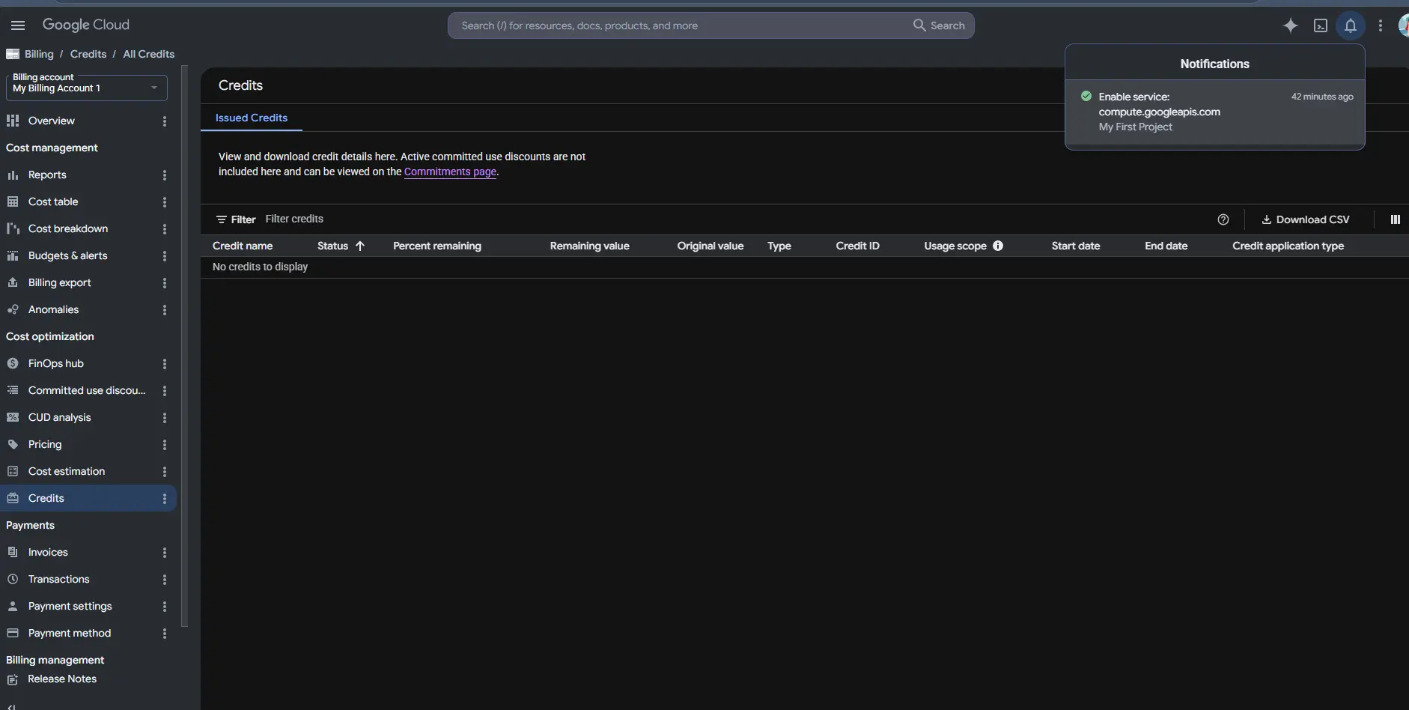The height and width of the screenshot is (710, 1409).
Task: Click the Billing breadcrumb icon
Action: [x=13, y=54]
